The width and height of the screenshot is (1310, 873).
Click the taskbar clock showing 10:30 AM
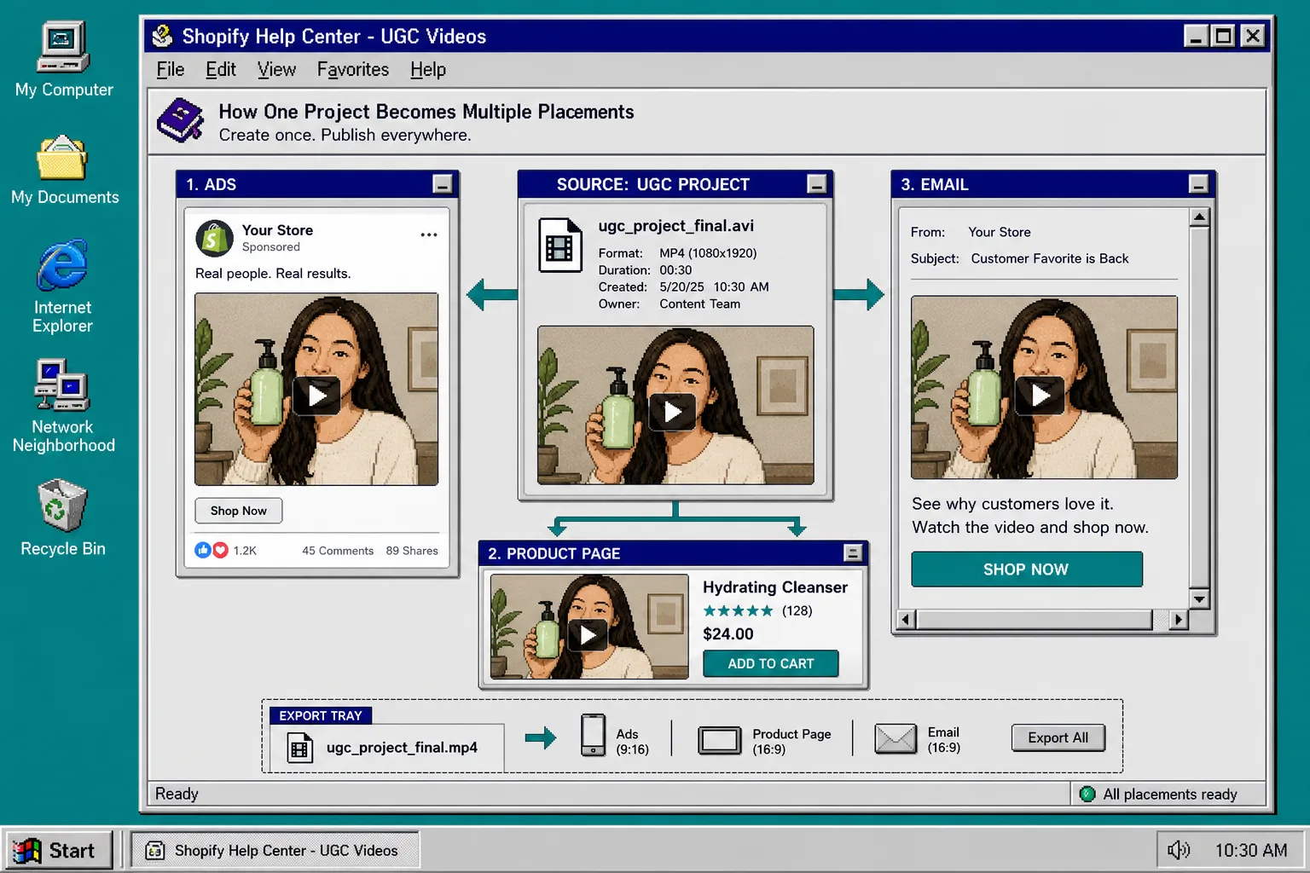pos(1251,850)
